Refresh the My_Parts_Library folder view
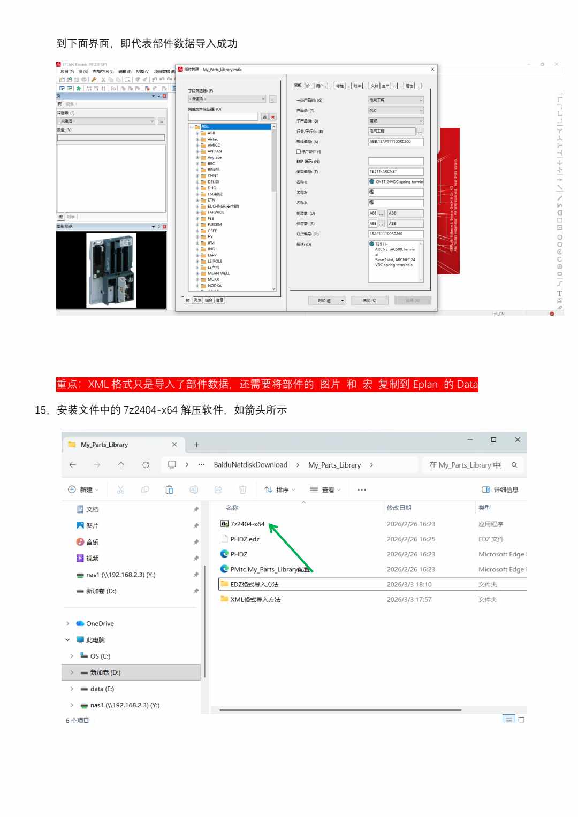The image size is (578, 817). [146, 465]
